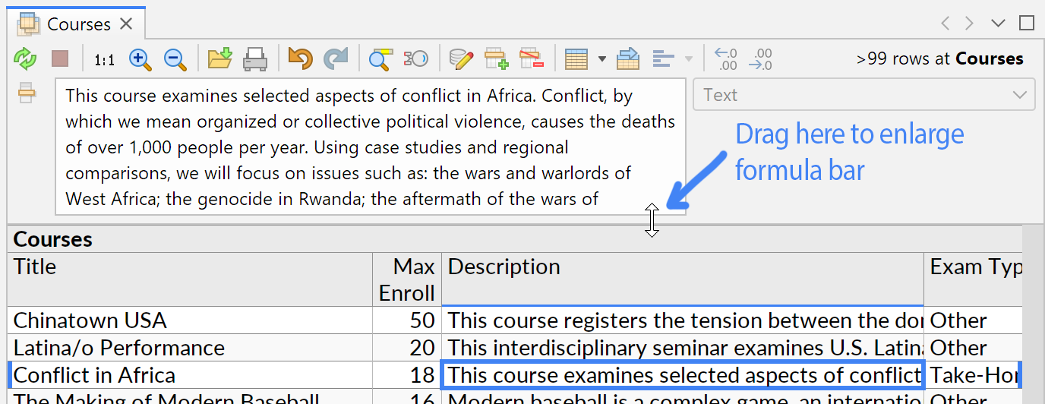Screen dimensions: 1045x404
Task: Click inside the formula bar text area
Action: click(x=370, y=147)
